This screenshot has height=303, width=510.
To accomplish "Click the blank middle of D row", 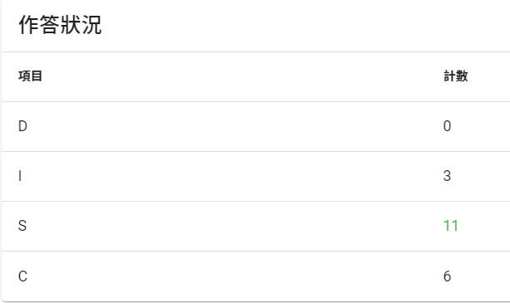I will pos(234,126).
